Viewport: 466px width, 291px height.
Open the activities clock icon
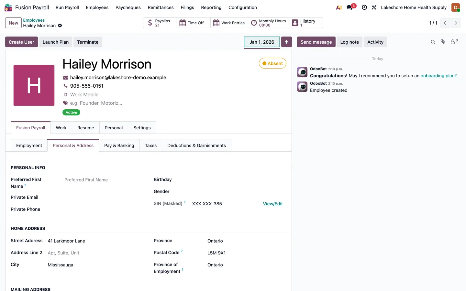tap(364, 7)
